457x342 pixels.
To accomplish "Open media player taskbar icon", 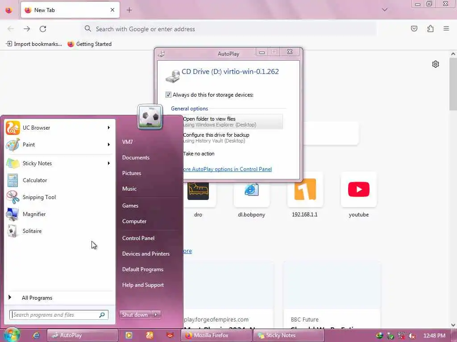I will [x=129, y=335].
